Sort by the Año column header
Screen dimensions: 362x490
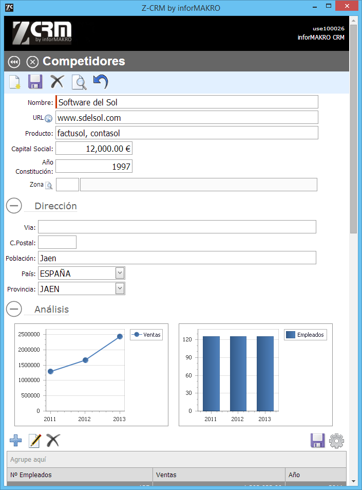pyautogui.click(x=316, y=475)
